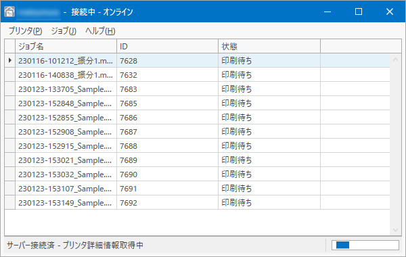Image resolution: width=406 pixels, height=257 pixels.
Task: Click the progress bar in status bar
Action: click(x=365, y=245)
